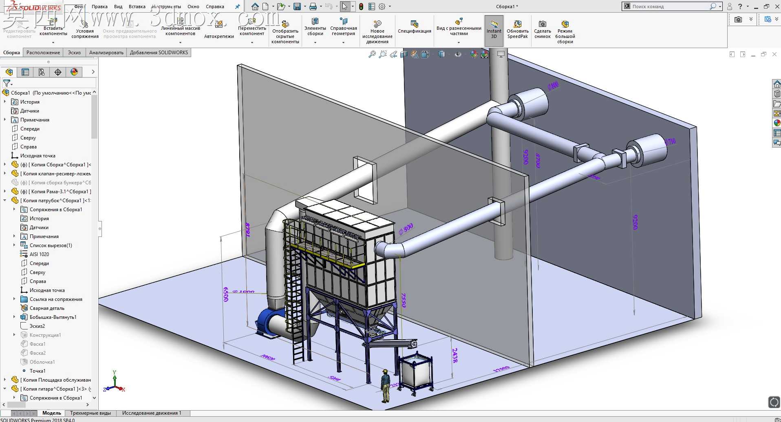Click the Zoom to Fit magnifier icon
Image resolution: width=781 pixels, height=422 pixels.
coord(372,54)
